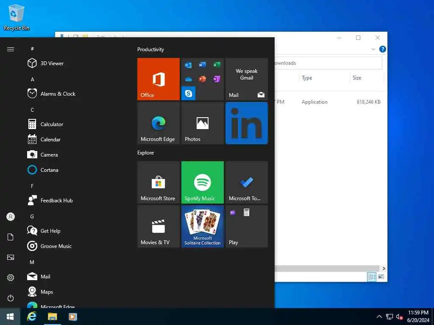
Task: Open the media player taskbar icon
Action: point(73,317)
